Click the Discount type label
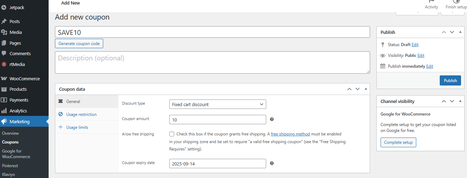 point(133,103)
